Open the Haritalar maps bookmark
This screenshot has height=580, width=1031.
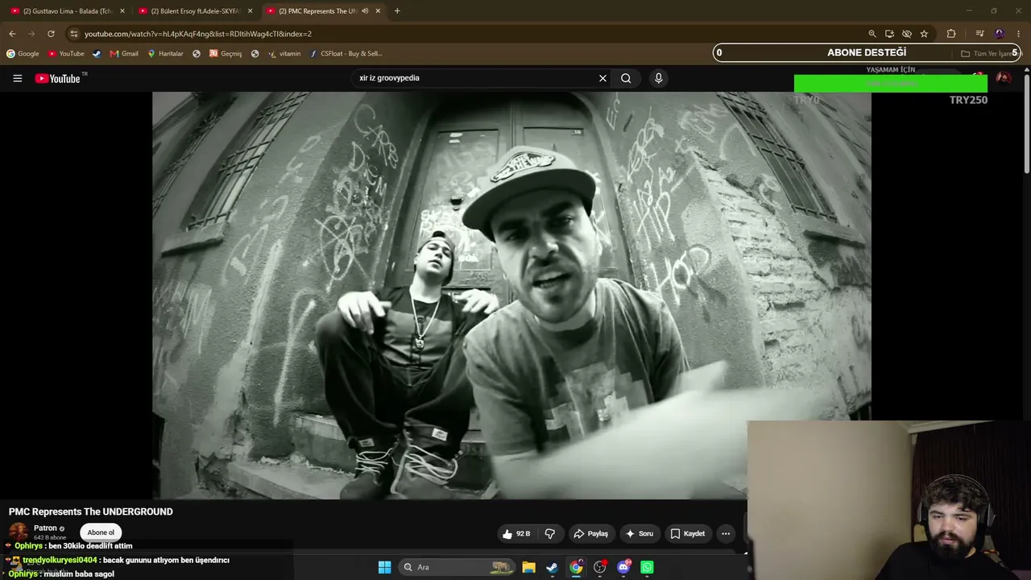click(x=165, y=54)
